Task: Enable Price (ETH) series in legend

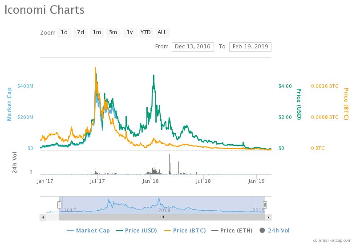Action: [232, 230]
